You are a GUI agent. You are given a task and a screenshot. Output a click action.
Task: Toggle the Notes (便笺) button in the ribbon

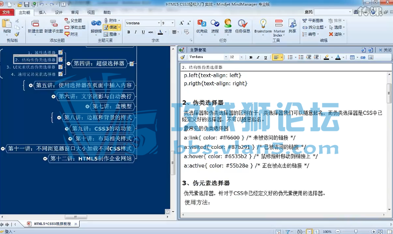pos(112,27)
